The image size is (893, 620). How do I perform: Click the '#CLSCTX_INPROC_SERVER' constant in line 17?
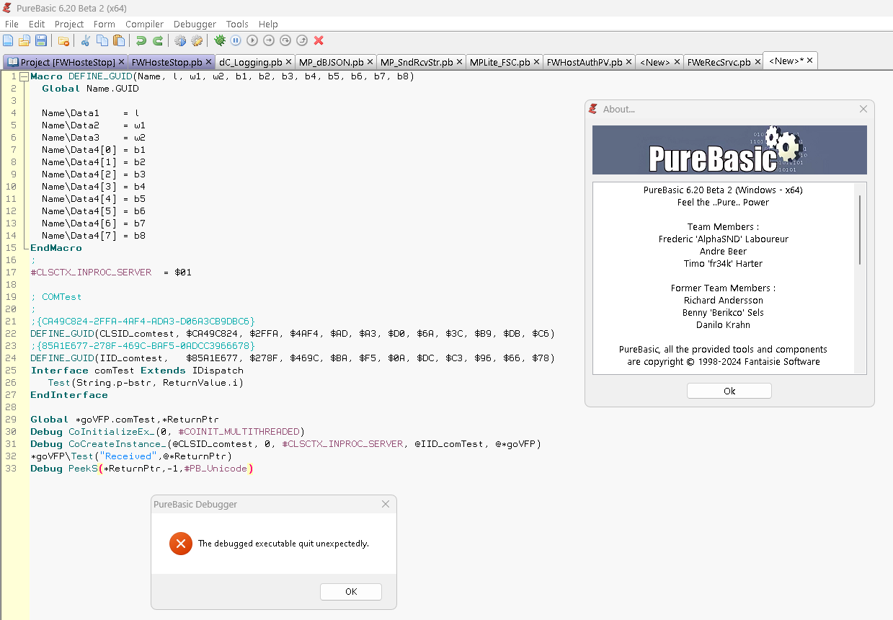[91, 273]
